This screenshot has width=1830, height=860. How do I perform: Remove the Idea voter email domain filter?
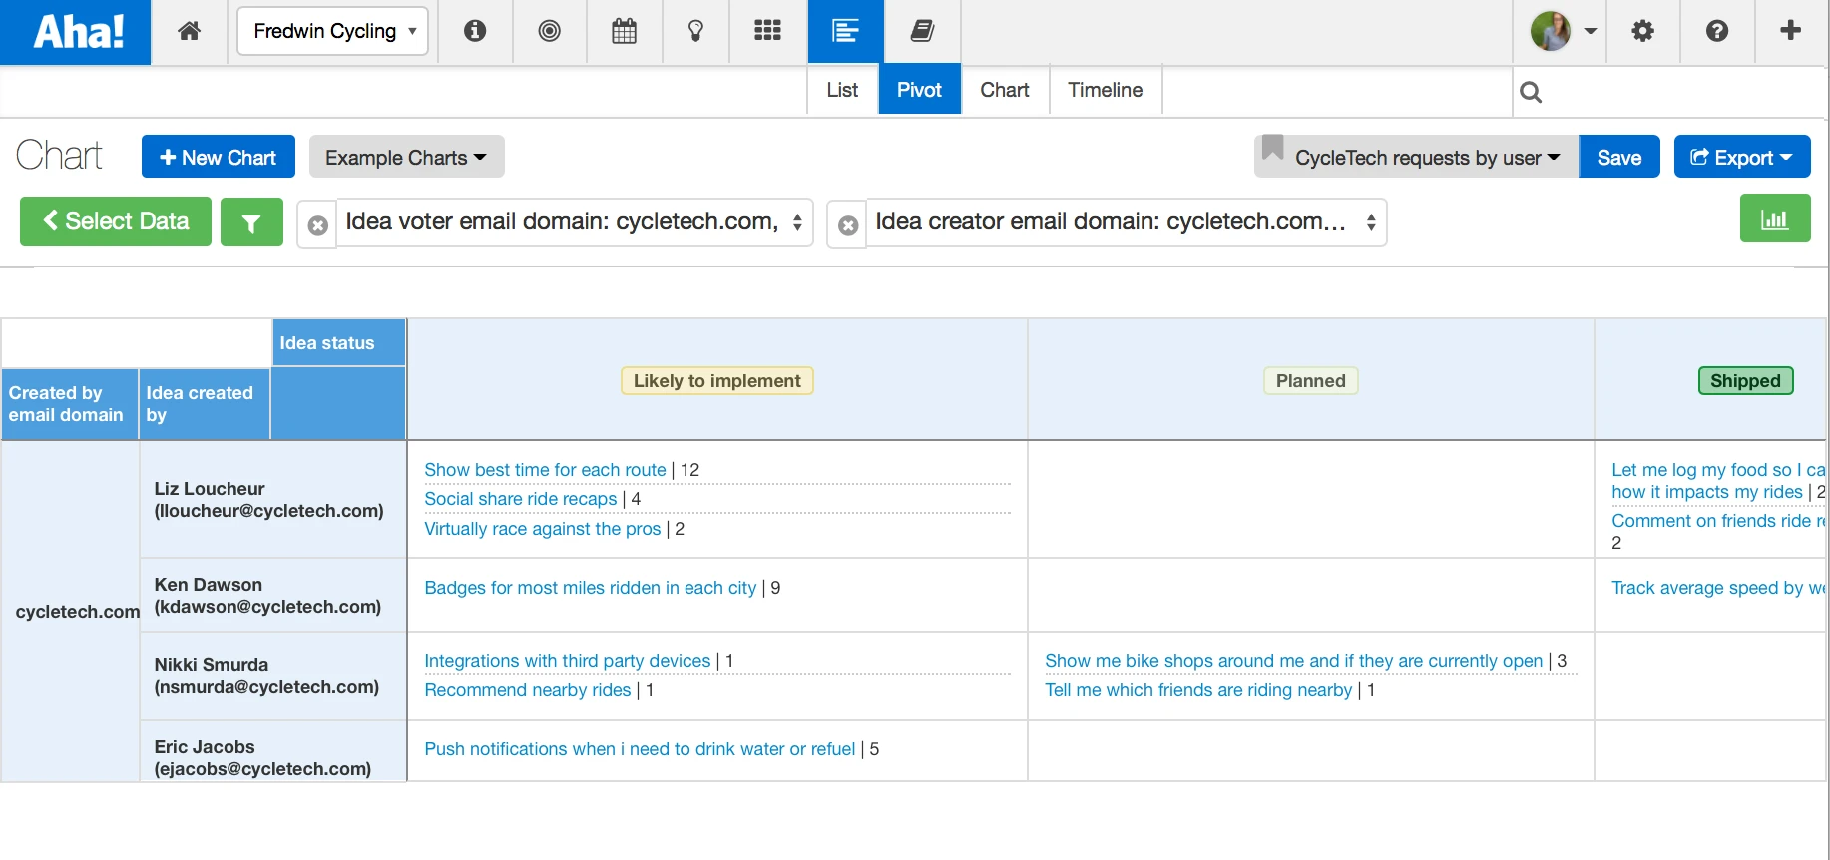pos(318,226)
